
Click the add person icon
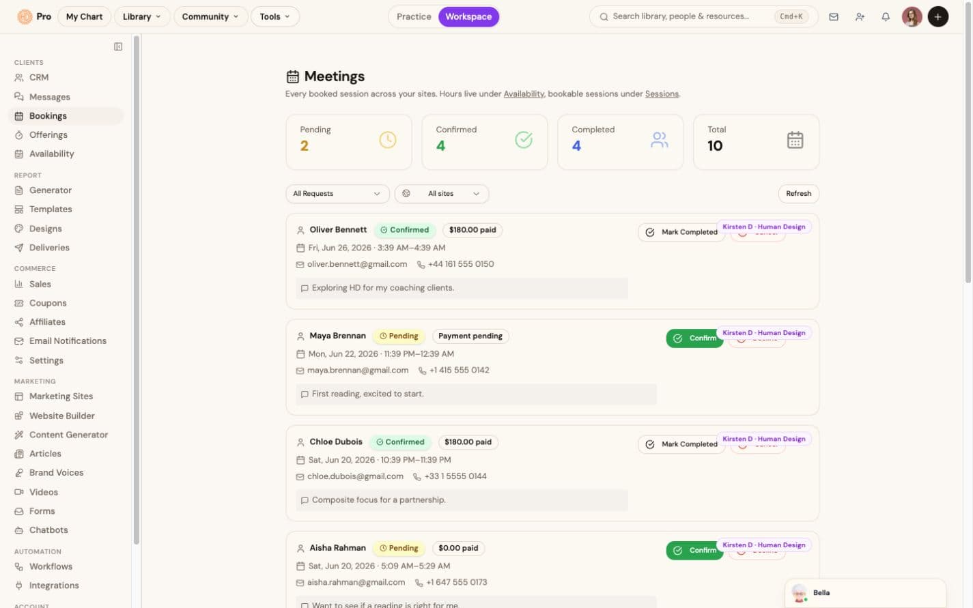(x=860, y=16)
